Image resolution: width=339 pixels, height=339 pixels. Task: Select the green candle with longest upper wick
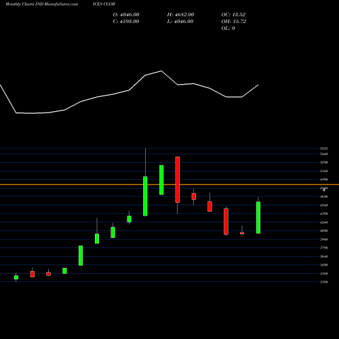(x=145, y=196)
